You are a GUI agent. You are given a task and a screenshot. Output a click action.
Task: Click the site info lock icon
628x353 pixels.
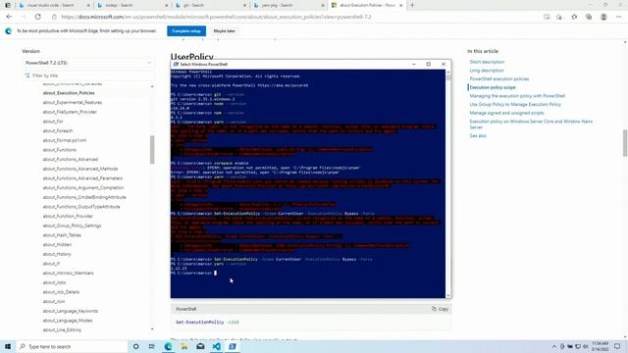(x=55, y=17)
